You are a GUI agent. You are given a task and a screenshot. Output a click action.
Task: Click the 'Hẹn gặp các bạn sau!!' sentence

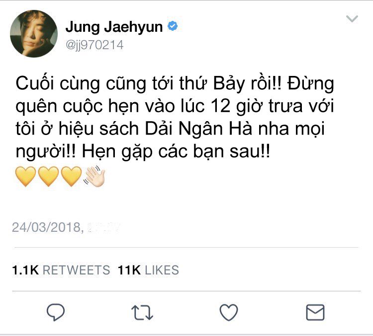point(176,151)
